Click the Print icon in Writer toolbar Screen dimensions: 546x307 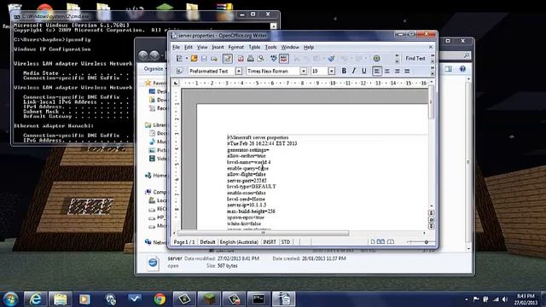250,59
